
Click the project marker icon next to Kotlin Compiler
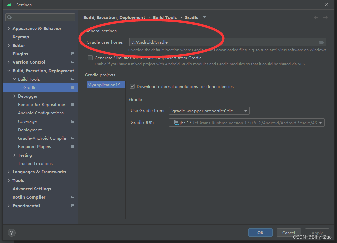click(x=73, y=197)
